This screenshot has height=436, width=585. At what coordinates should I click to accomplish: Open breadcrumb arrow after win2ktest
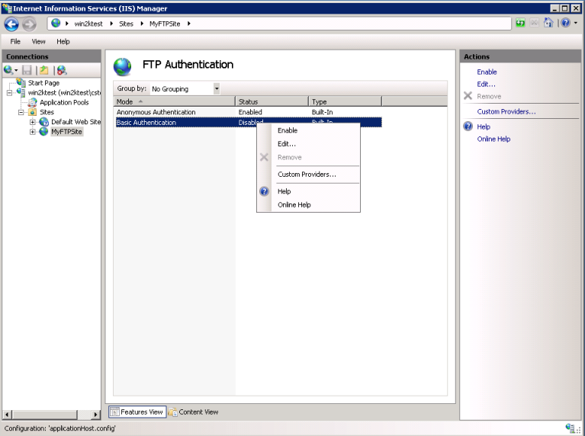[111, 24]
